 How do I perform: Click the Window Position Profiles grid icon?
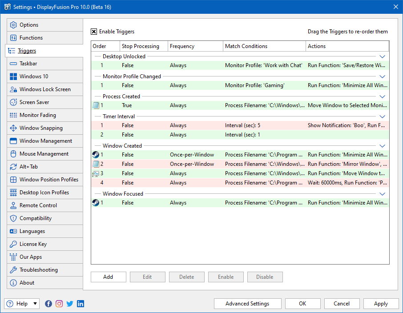[13, 179]
